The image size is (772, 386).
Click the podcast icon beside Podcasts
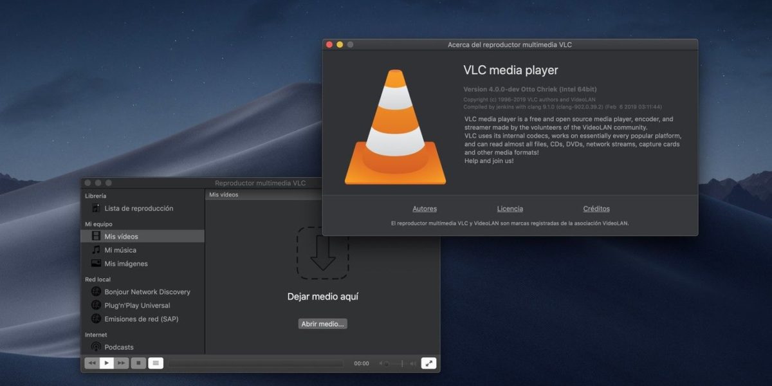coord(96,347)
